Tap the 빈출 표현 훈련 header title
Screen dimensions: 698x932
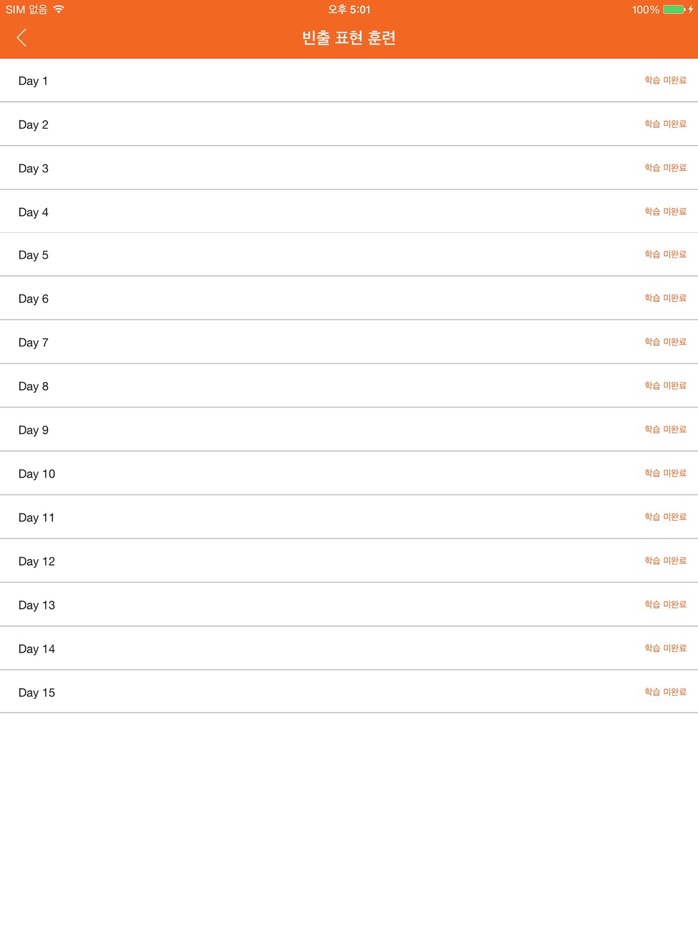coord(349,39)
